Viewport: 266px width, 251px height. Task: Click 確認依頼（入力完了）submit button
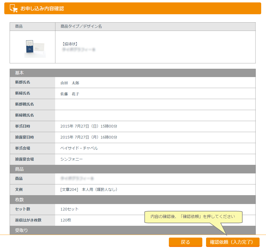pos(233,242)
